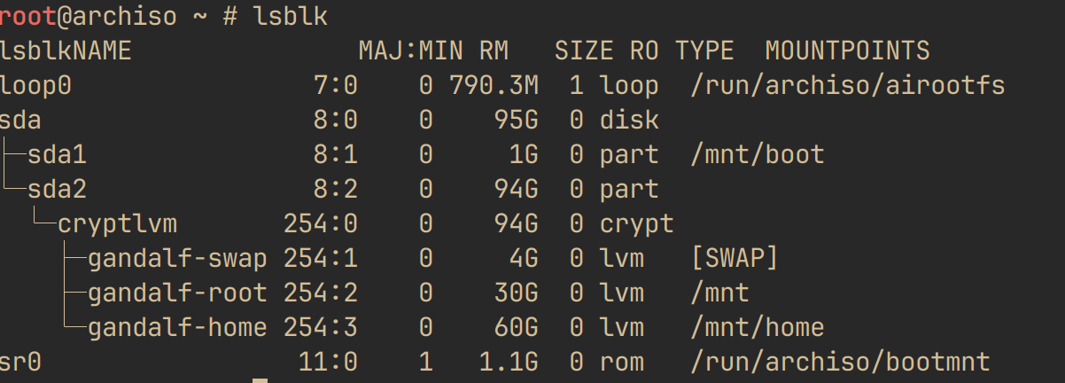Screen dimensions: 1065x383
Task: Select the sda2 partition entry
Action: click(58, 189)
